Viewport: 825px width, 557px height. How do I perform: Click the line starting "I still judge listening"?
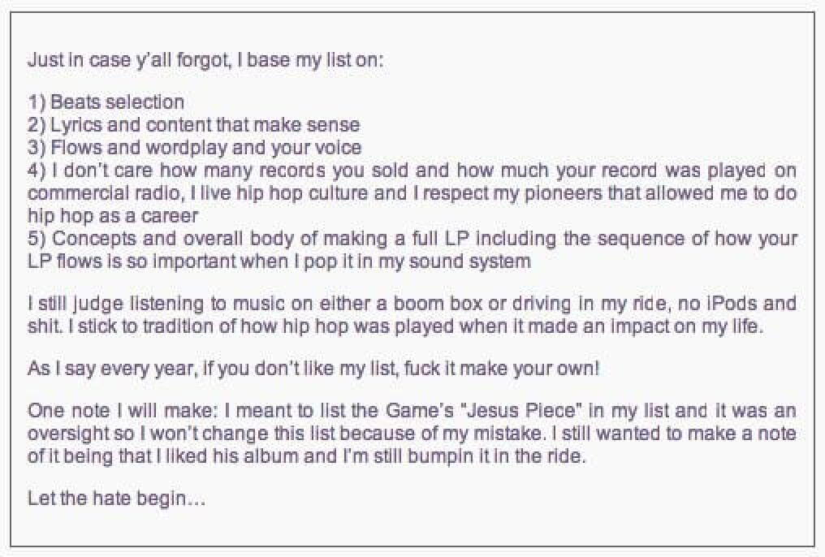pyautogui.click(x=412, y=304)
